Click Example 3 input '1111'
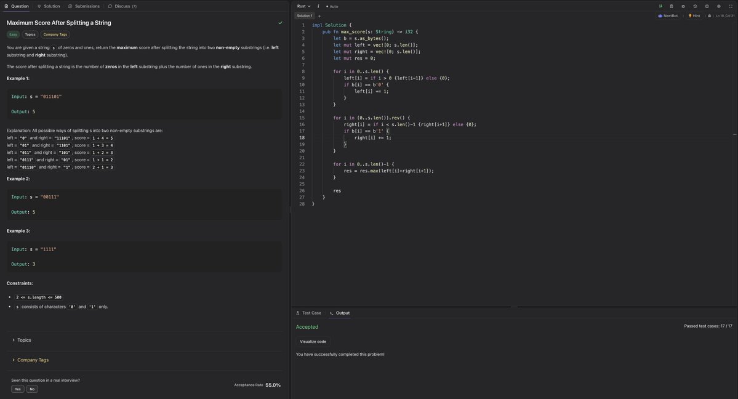The image size is (738, 399). (48, 249)
